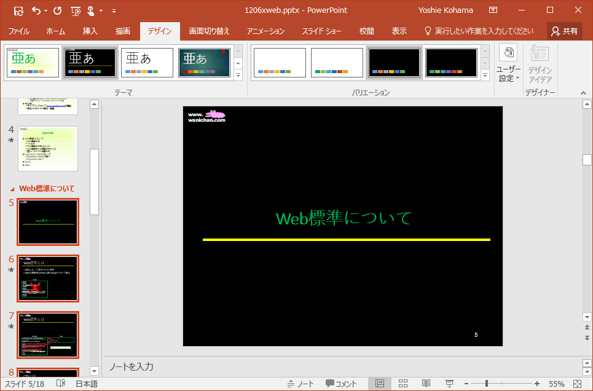Choose the selected black variation swatch
Screen dimensions: 593x391
pyautogui.click(x=394, y=63)
